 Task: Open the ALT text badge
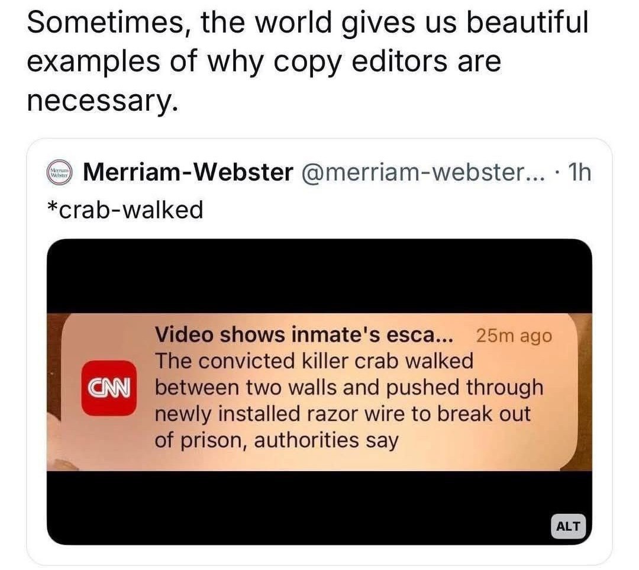568,526
